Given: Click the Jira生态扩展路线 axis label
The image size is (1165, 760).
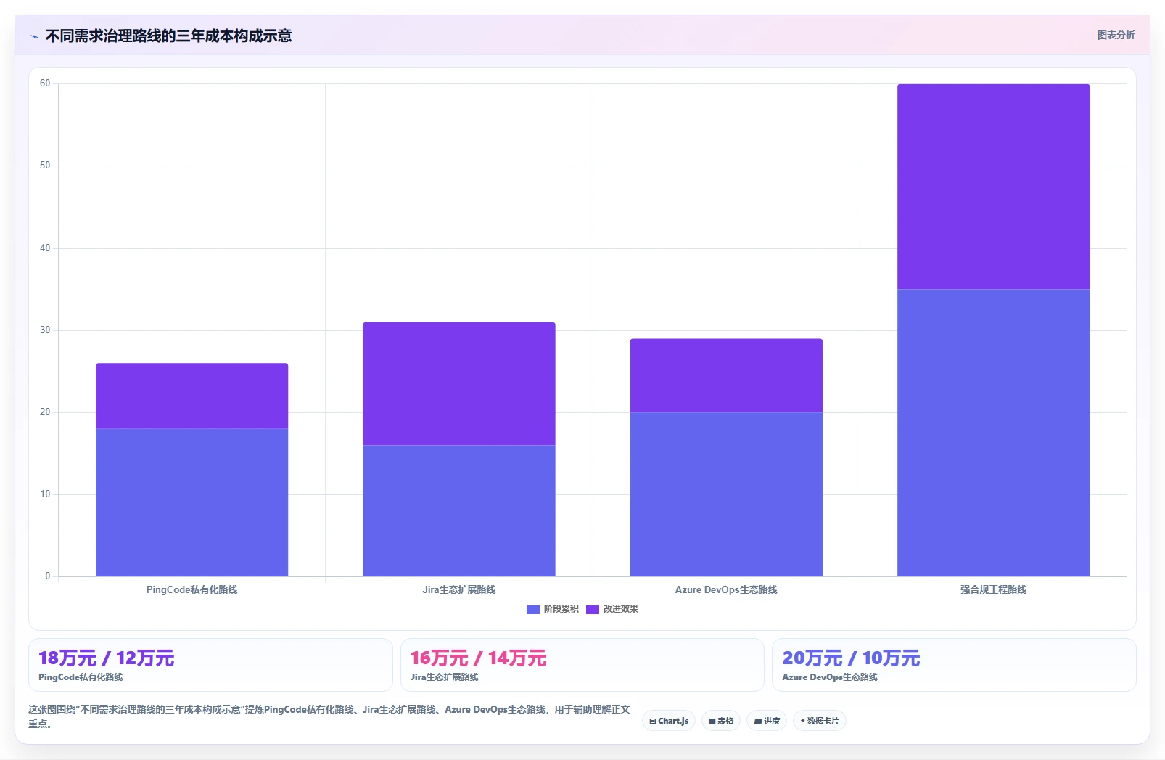Looking at the screenshot, I should (459, 589).
